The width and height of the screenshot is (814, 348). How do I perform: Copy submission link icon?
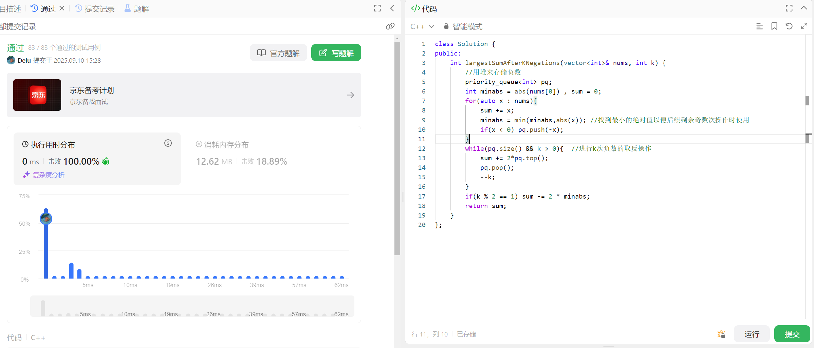(x=390, y=26)
